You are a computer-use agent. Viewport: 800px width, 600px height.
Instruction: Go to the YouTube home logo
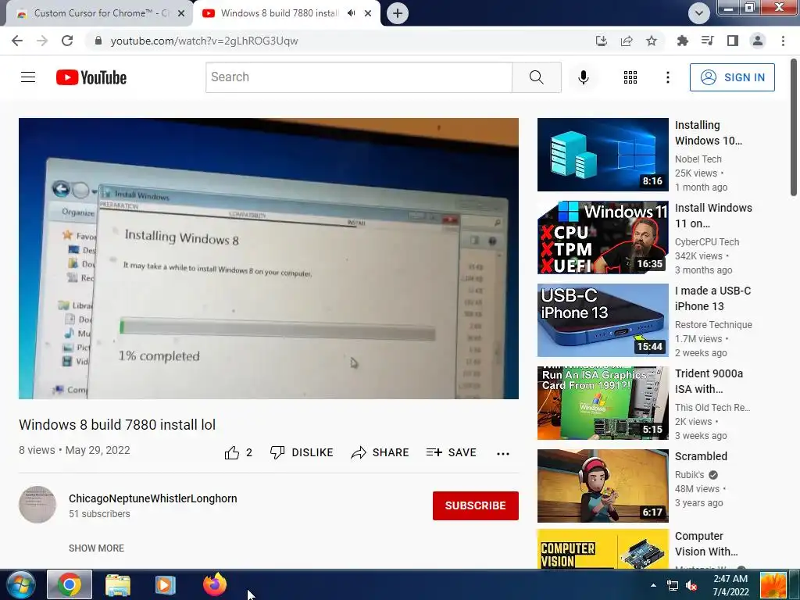[91, 77]
